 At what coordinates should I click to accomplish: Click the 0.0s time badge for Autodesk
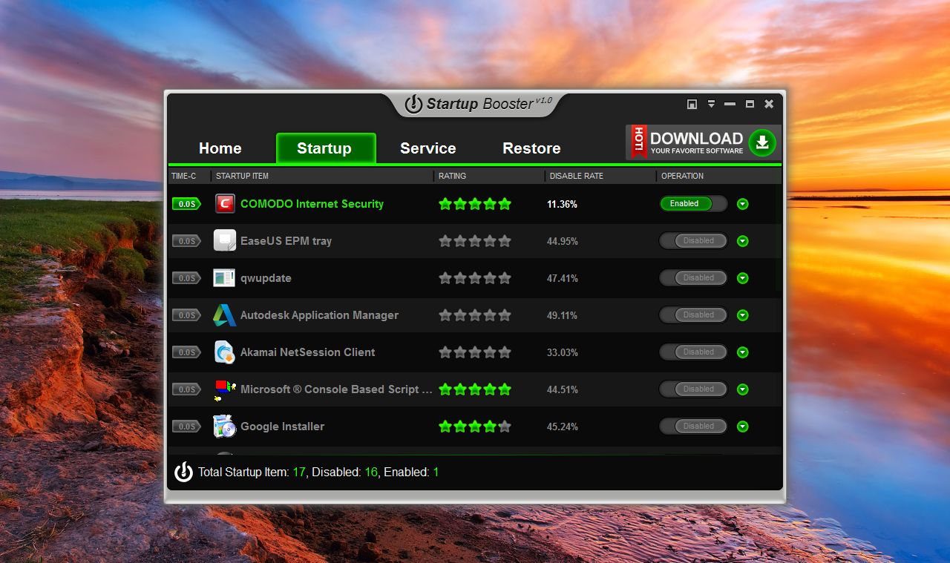186,315
